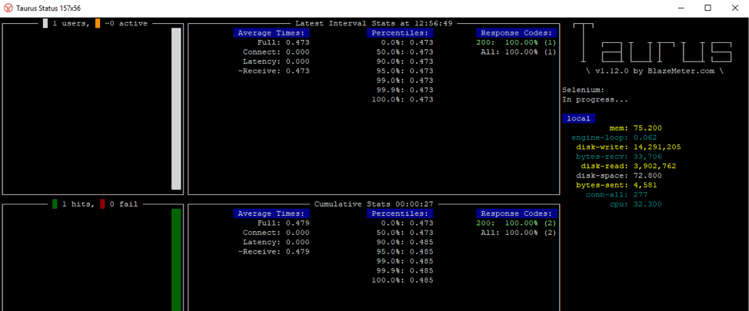The width and height of the screenshot is (749, 311).
Task: Click 'mem: 75.200' metric
Action: [x=636, y=127]
